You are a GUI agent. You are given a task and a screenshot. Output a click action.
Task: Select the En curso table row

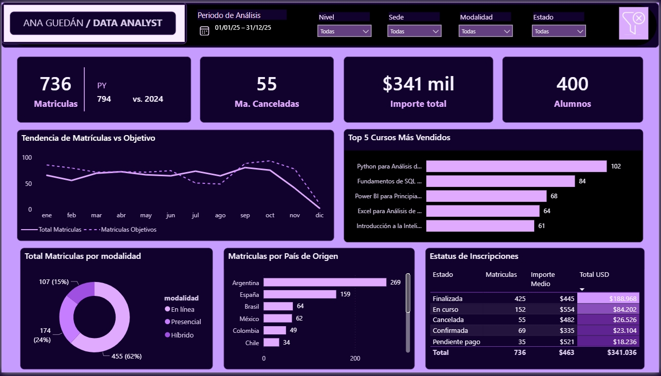coord(535,309)
